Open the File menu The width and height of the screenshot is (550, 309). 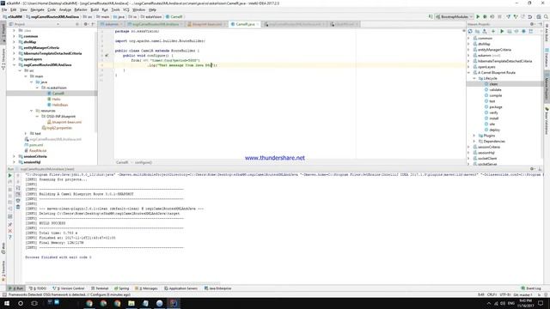[4, 9]
